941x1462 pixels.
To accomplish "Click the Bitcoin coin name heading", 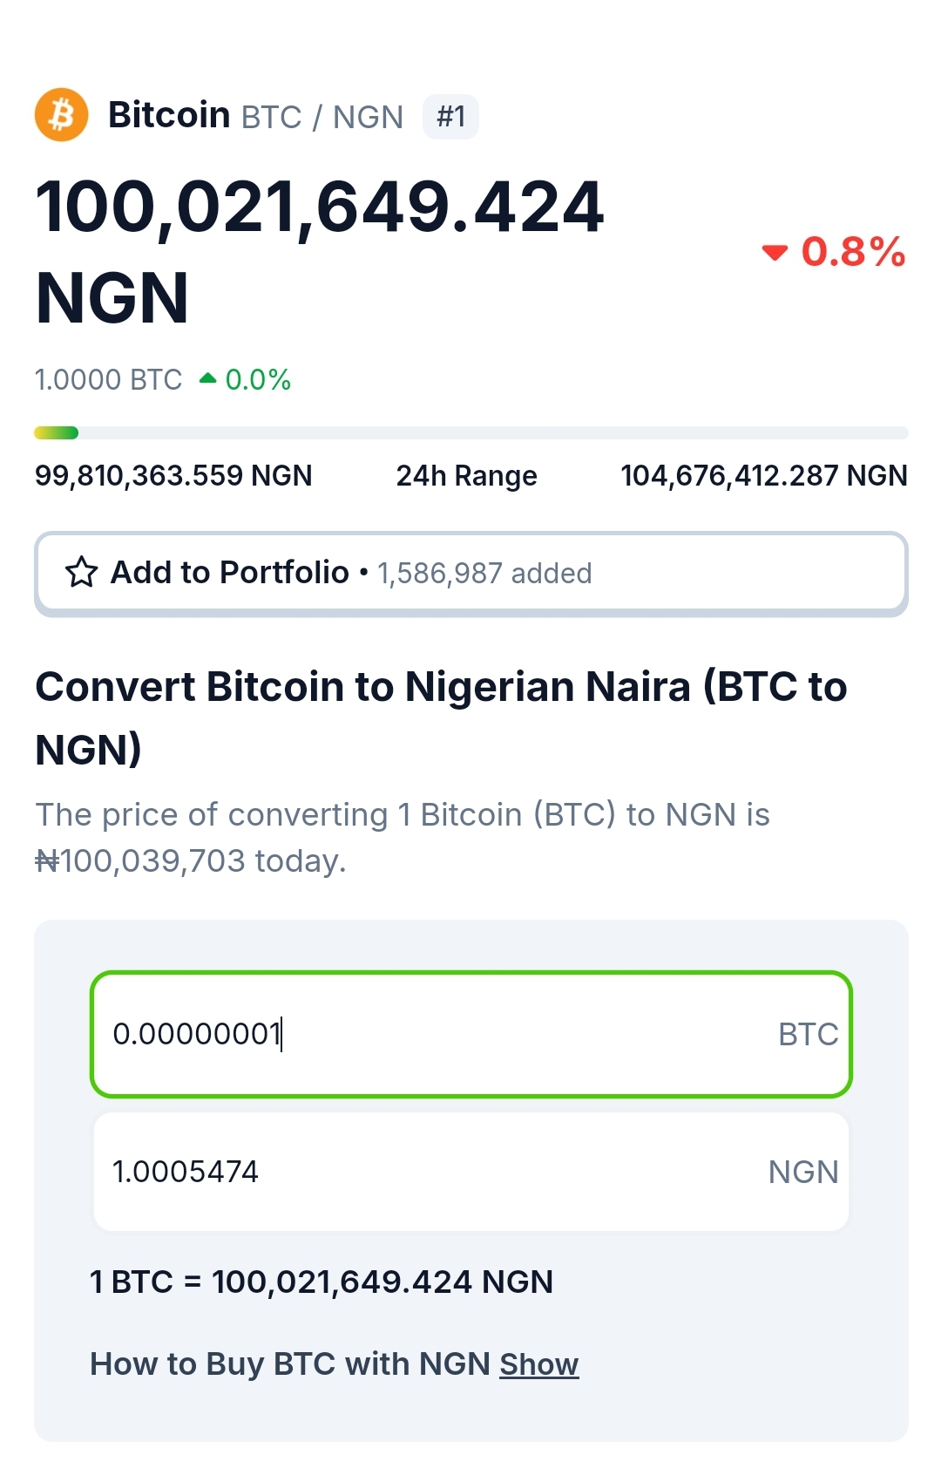I will pos(169,115).
